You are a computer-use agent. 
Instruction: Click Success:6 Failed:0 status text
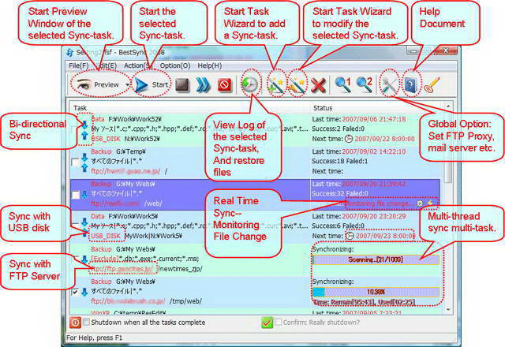point(339,226)
